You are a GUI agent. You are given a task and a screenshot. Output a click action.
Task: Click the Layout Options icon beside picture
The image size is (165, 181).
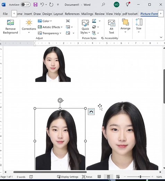[x=91, y=112]
